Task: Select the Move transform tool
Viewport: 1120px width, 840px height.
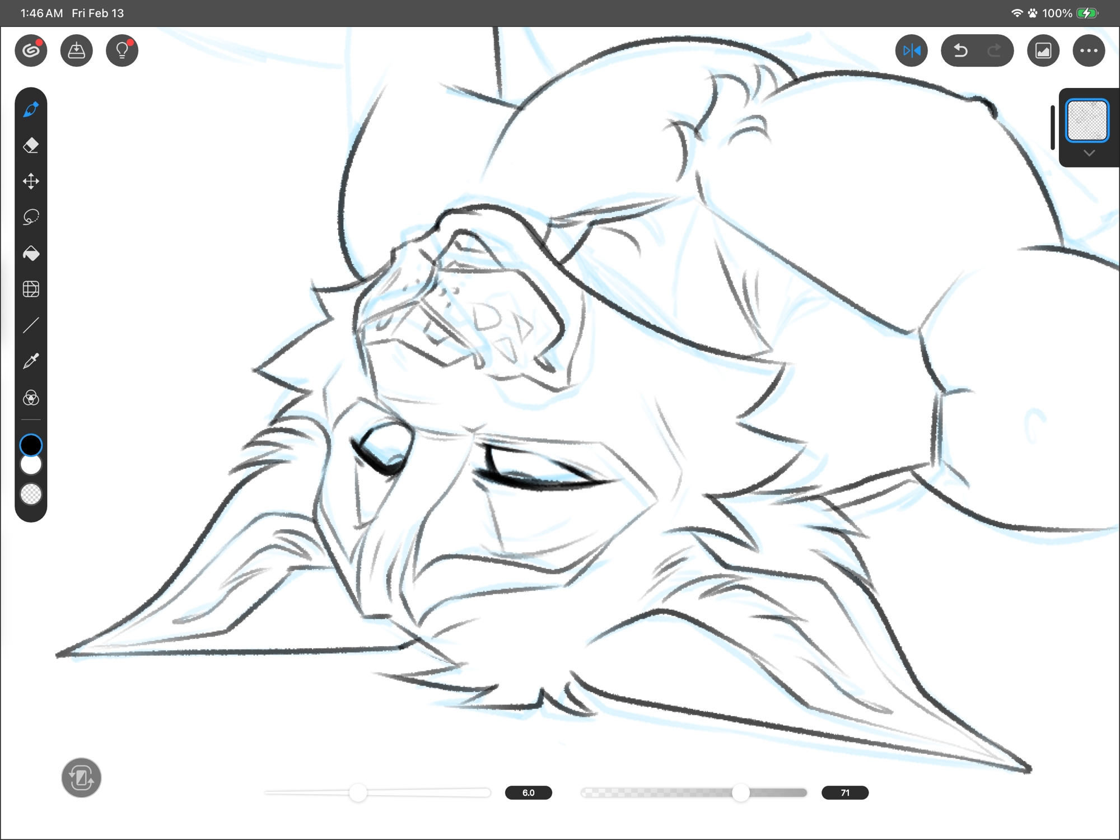Action: tap(31, 181)
